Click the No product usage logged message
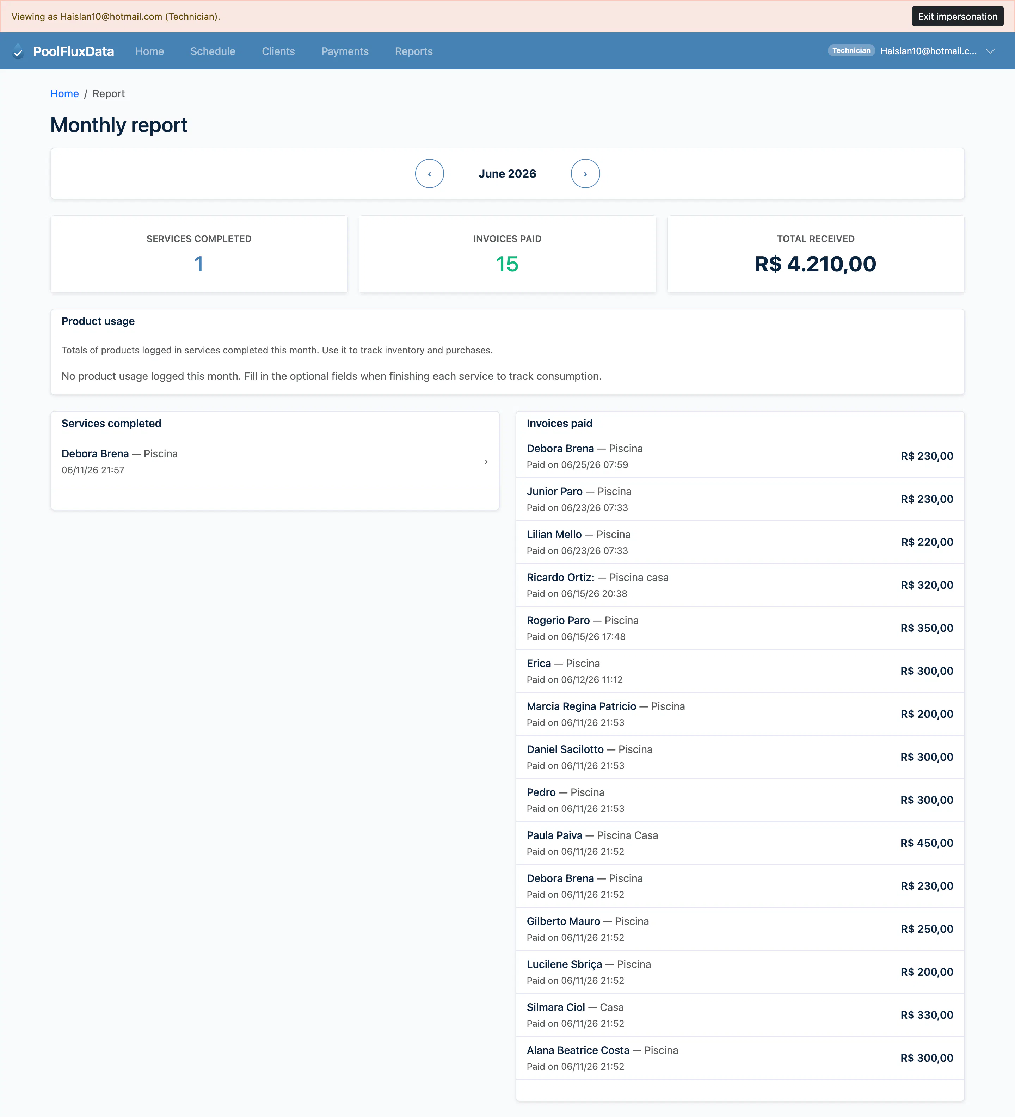The height and width of the screenshot is (1117, 1015). (x=331, y=376)
